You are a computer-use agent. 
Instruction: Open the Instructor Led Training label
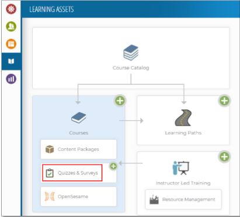(x=183, y=183)
